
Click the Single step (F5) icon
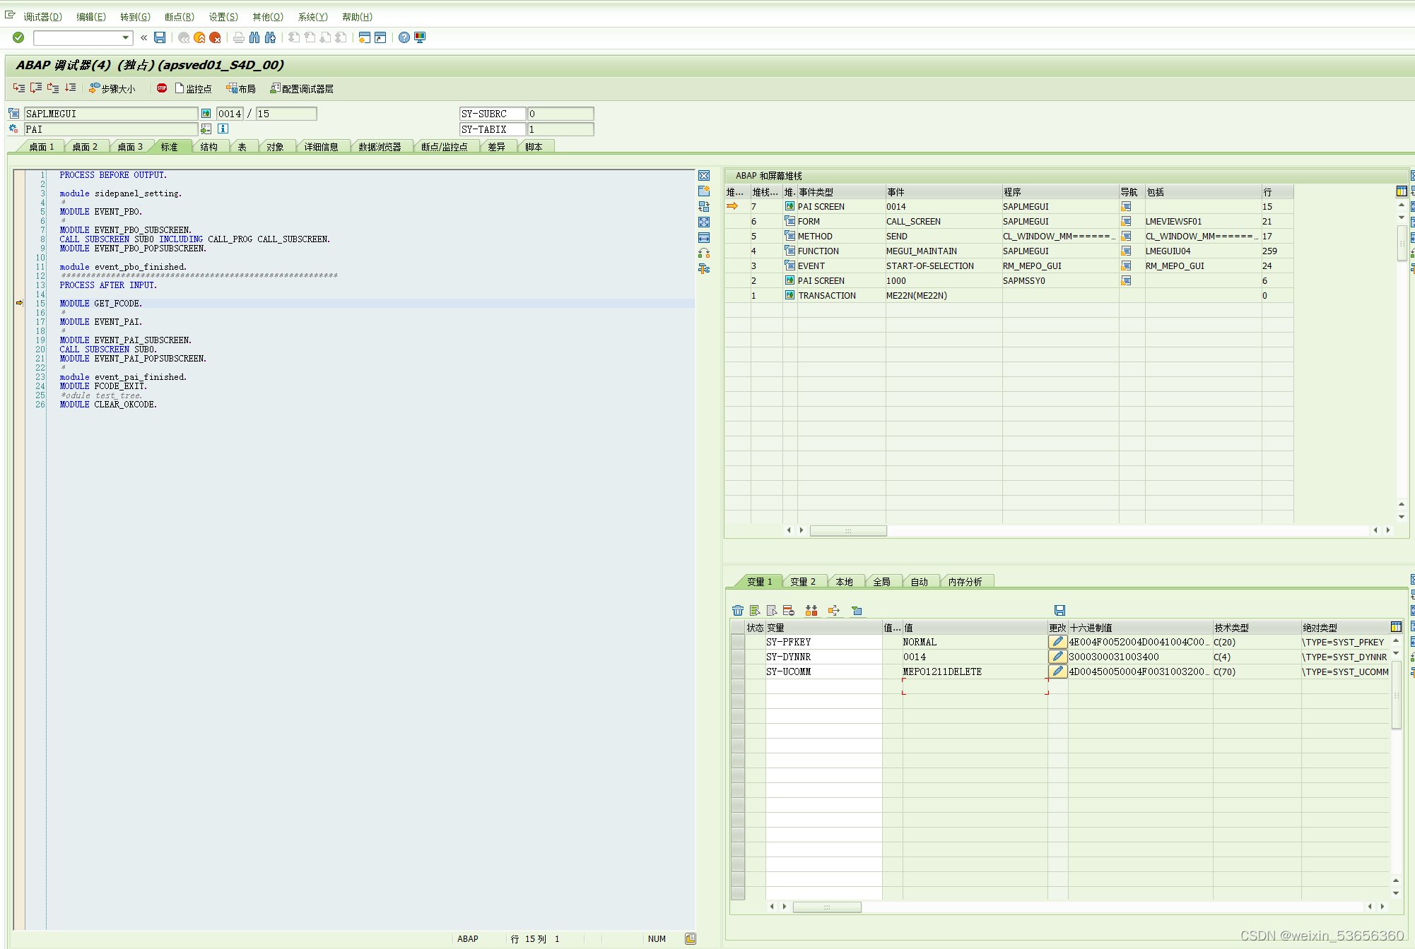(x=18, y=88)
